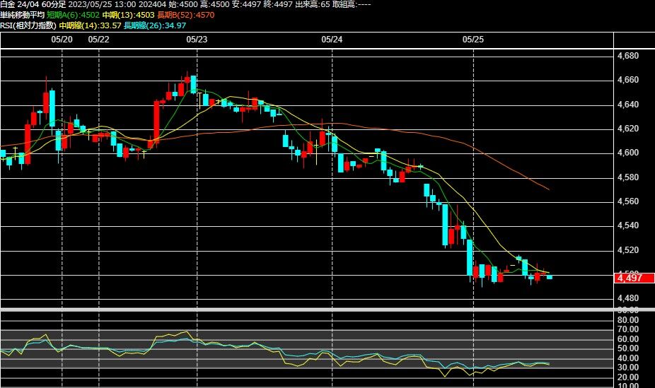Click the 4,580 price axis label
655x388 pixels.
click(628, 177)
